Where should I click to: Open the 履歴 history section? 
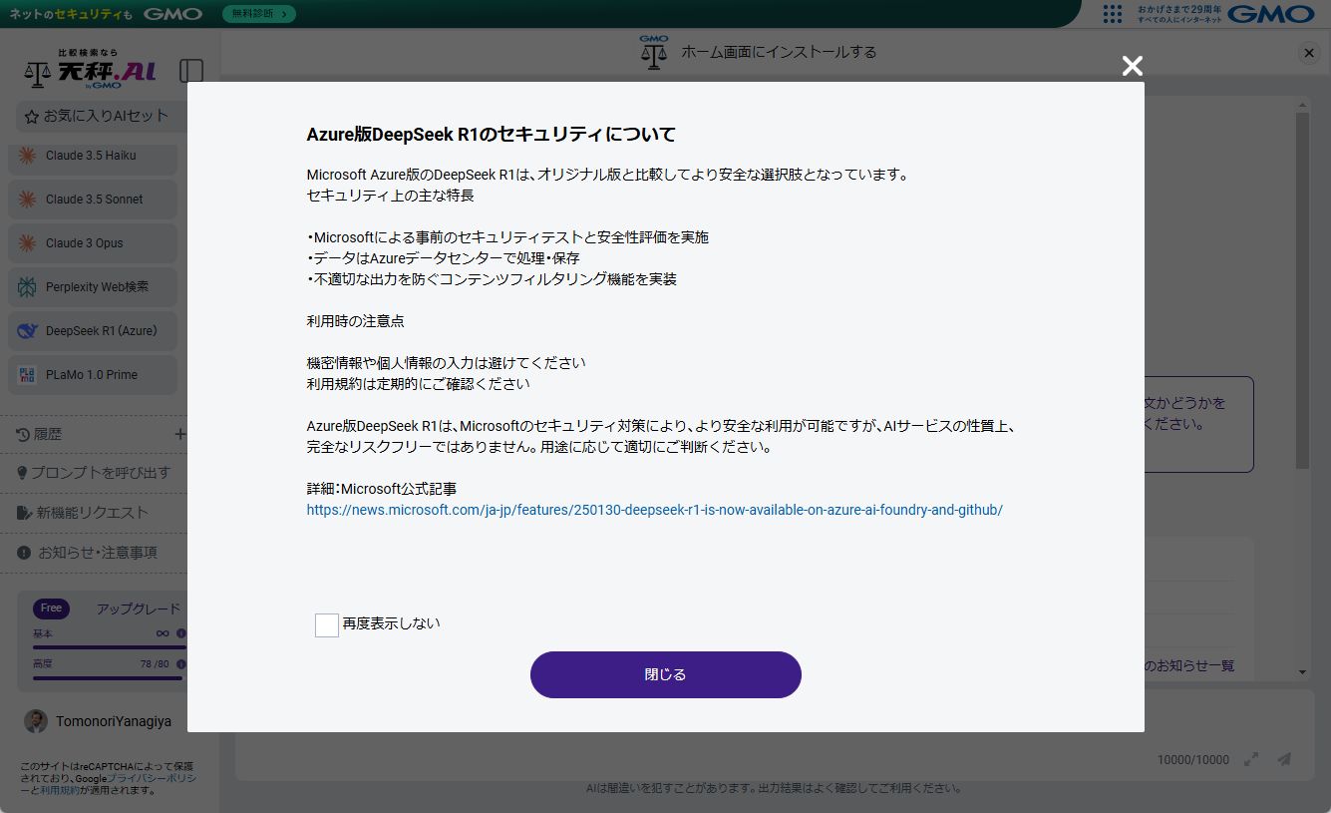point(48,434)
